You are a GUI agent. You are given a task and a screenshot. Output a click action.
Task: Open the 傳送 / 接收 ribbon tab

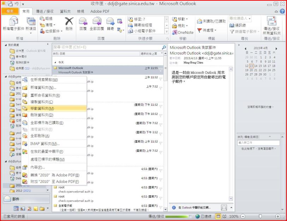(45, 11)
